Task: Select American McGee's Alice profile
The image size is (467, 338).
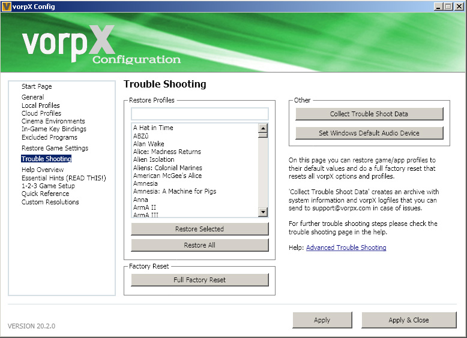Action: [x=167, y=176]
